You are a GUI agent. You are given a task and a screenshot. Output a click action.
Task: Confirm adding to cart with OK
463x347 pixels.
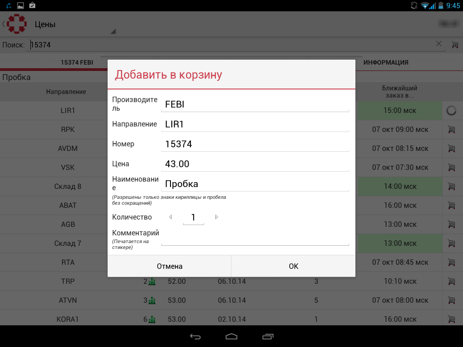(293, 266)
